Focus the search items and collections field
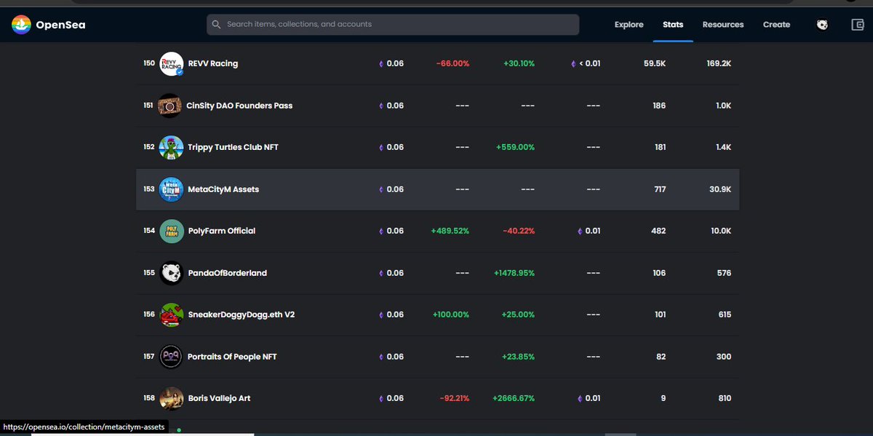 pos(393,25)
